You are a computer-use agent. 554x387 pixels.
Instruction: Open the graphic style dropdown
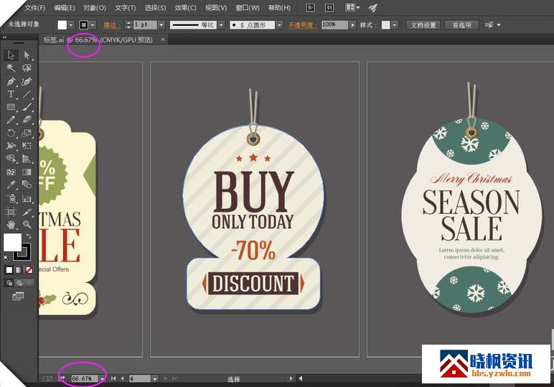pyautogui.click(x=394, y=25)
